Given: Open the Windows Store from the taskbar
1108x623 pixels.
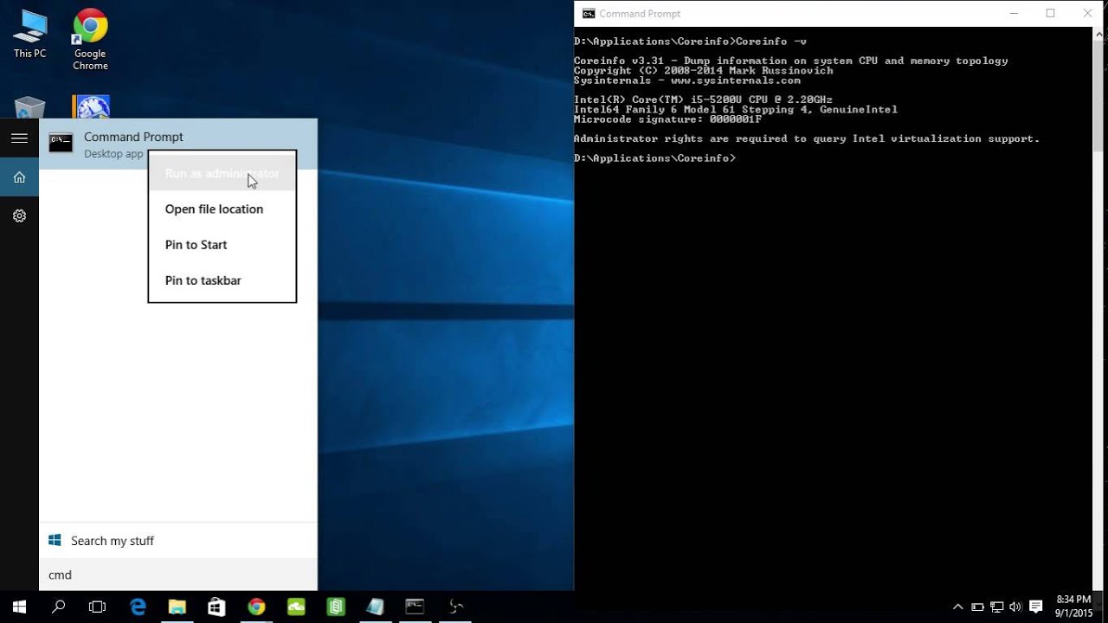Looking at the screenshot, I should click(x=216, y=606).
